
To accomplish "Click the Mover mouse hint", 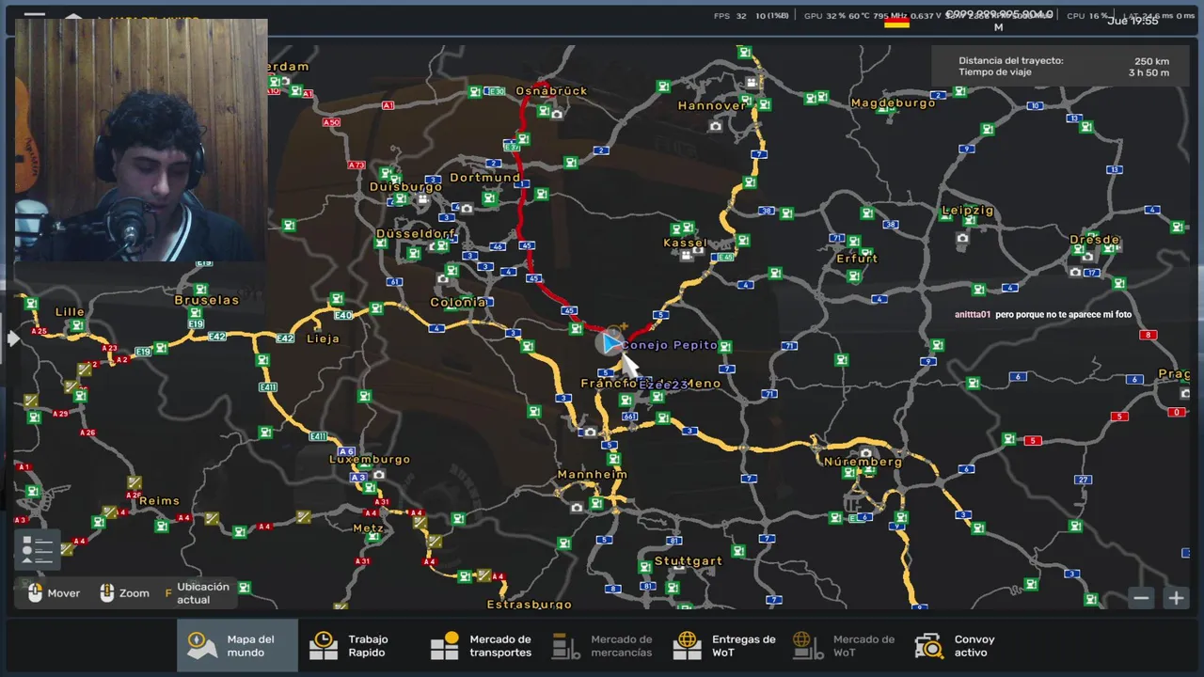I will (x=54, y=593).
